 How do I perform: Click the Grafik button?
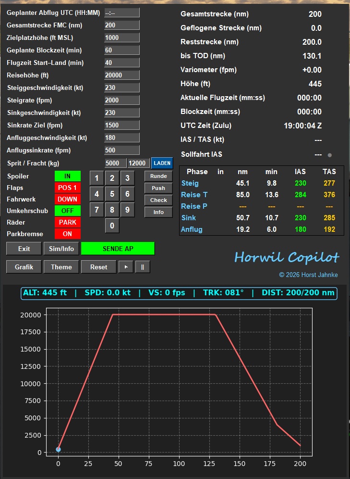pyautogui.click(x=24, y=267)
